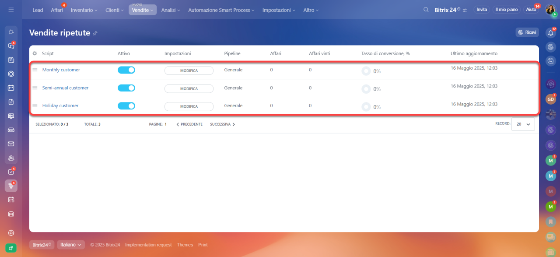Pin the Vendite ripetute page
This screenshot has height=257, width=560.
95,33
